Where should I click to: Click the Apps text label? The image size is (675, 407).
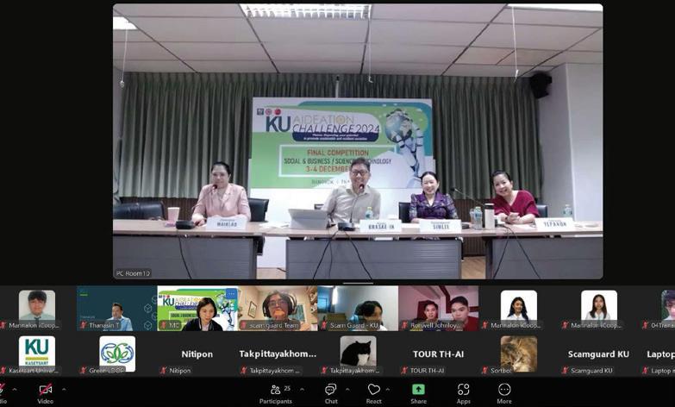(x=464, y=401)
